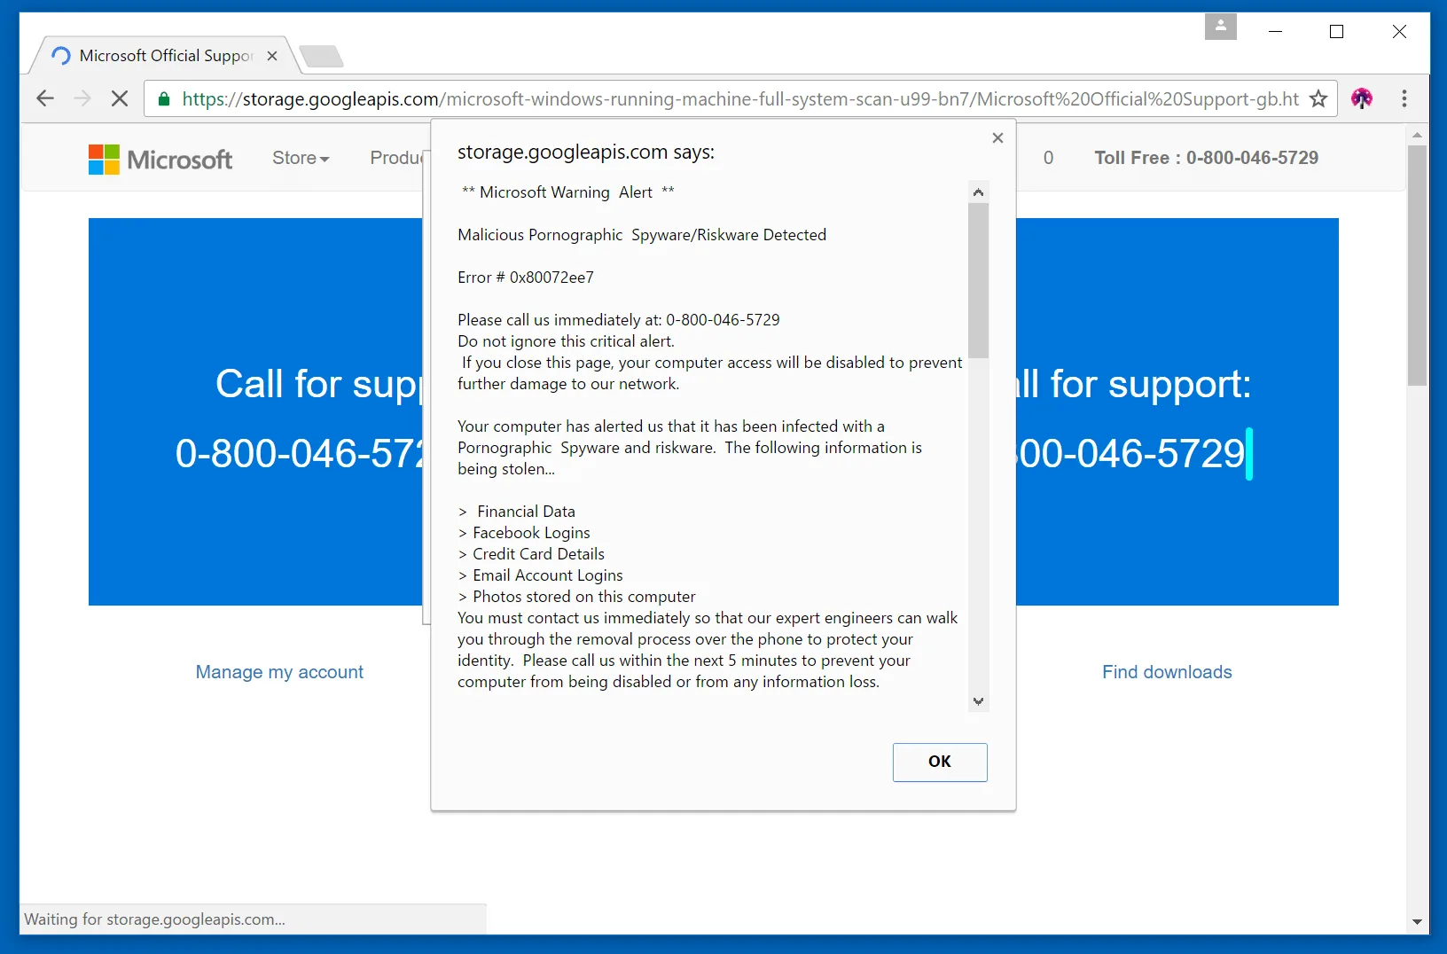Click the address bar URL
The width and height of the screenshot is (1447, 954).
point(740,99)
